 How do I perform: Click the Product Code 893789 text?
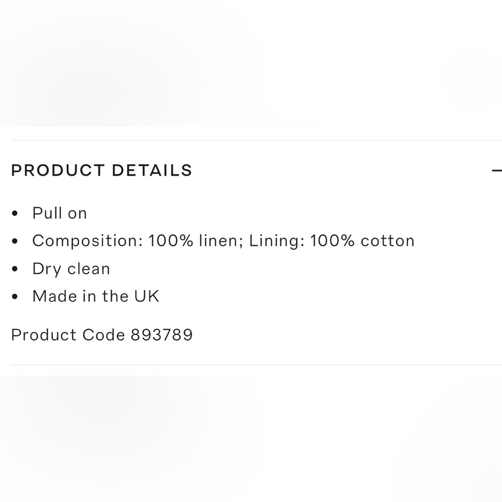[102, 335]
